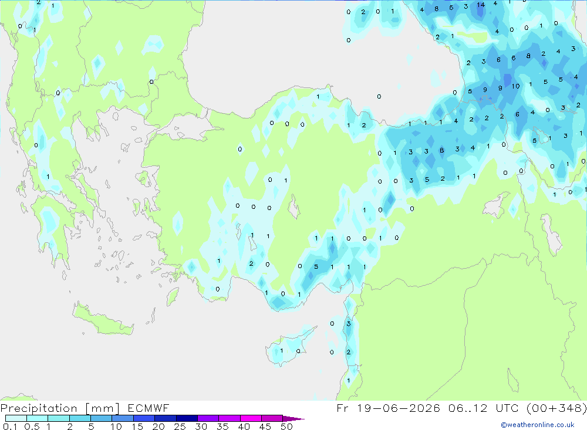Viewport: 587px width, 430px height.
Task: Click the date "19-06-2026" in the footer
Action: pos(399,408)
